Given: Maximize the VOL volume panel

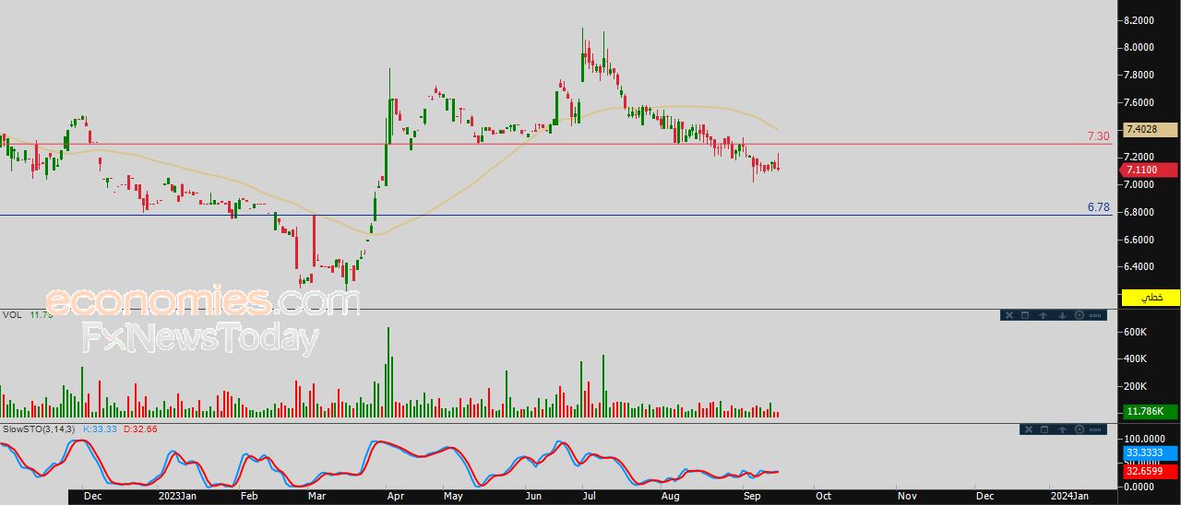Looking at the screenshot, I should [x=1026, y=315].
